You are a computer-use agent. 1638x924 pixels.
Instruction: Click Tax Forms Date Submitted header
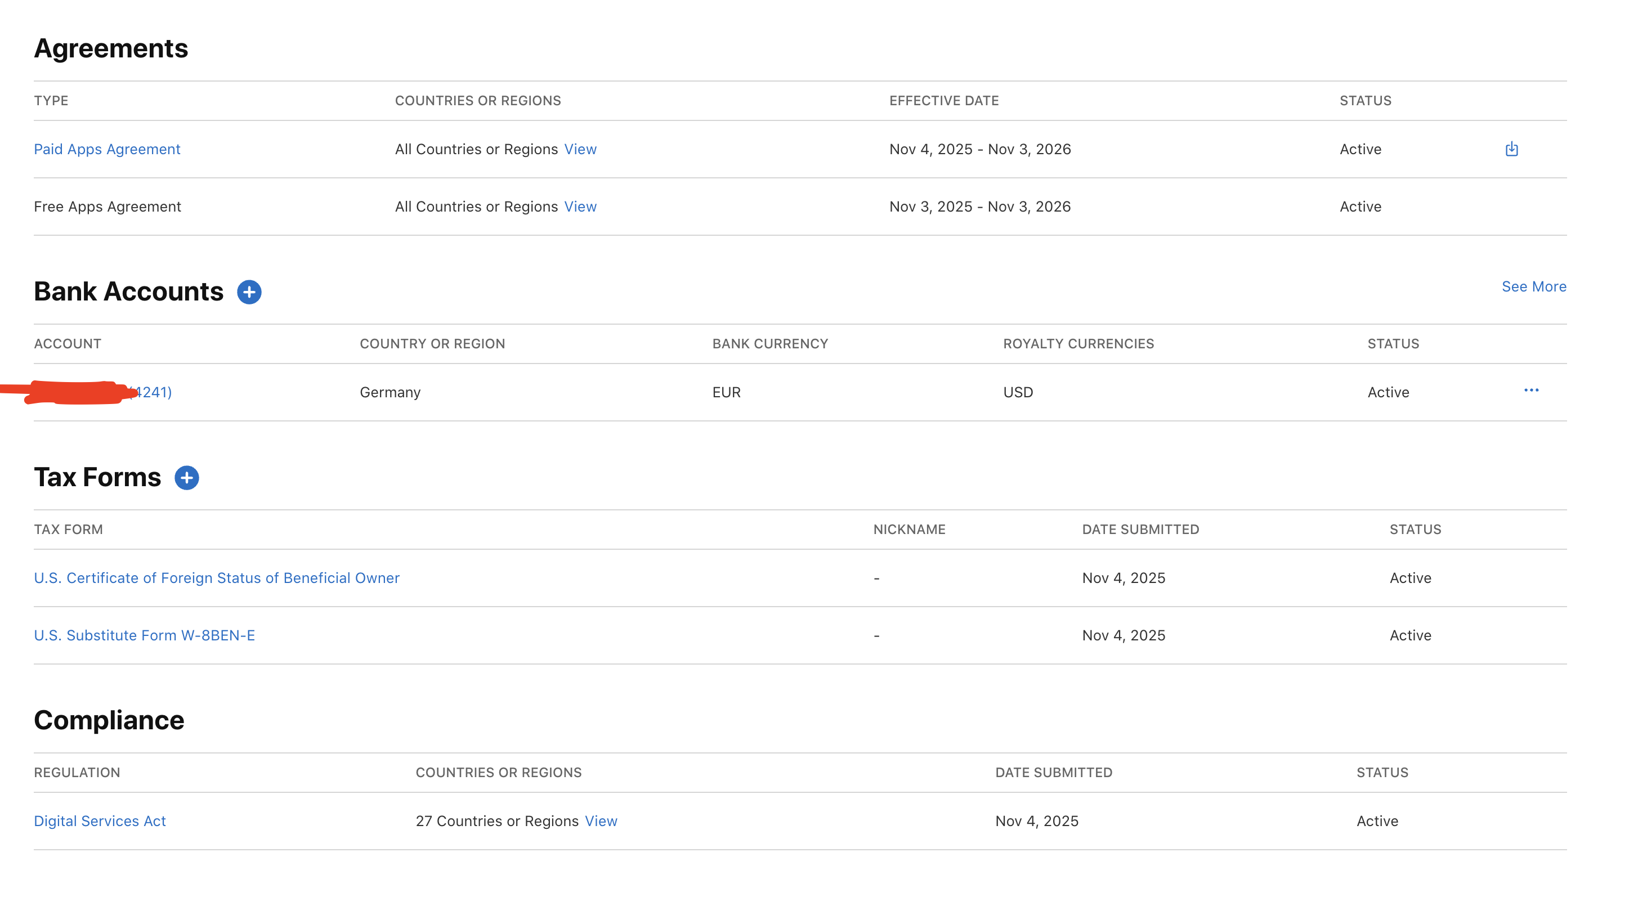tap(1140, 530)
